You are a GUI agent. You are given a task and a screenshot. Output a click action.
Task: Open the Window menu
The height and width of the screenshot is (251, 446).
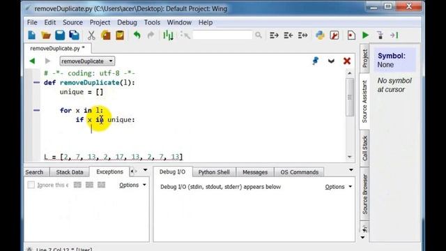[x=179, y=22]
